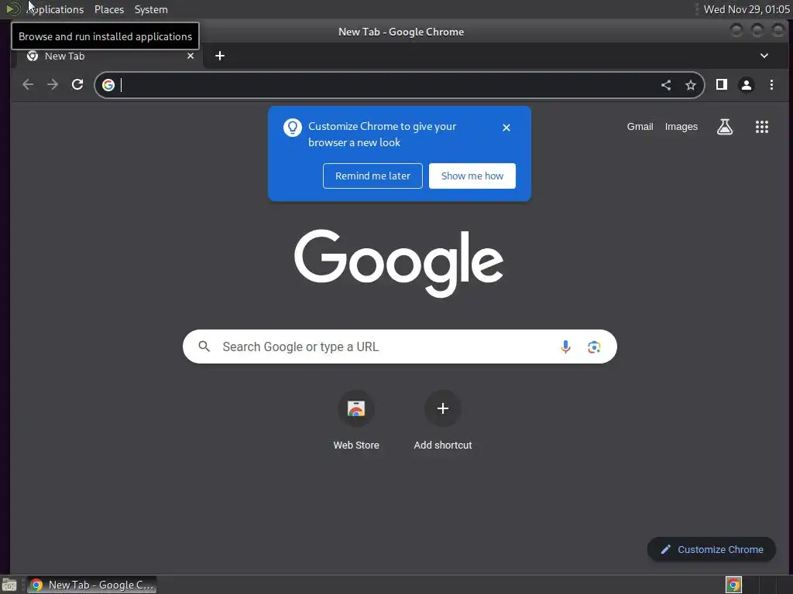Viewport: 793px width, 594px height.
Task: Share this page using share icon
Action: (x=666, y=85)
